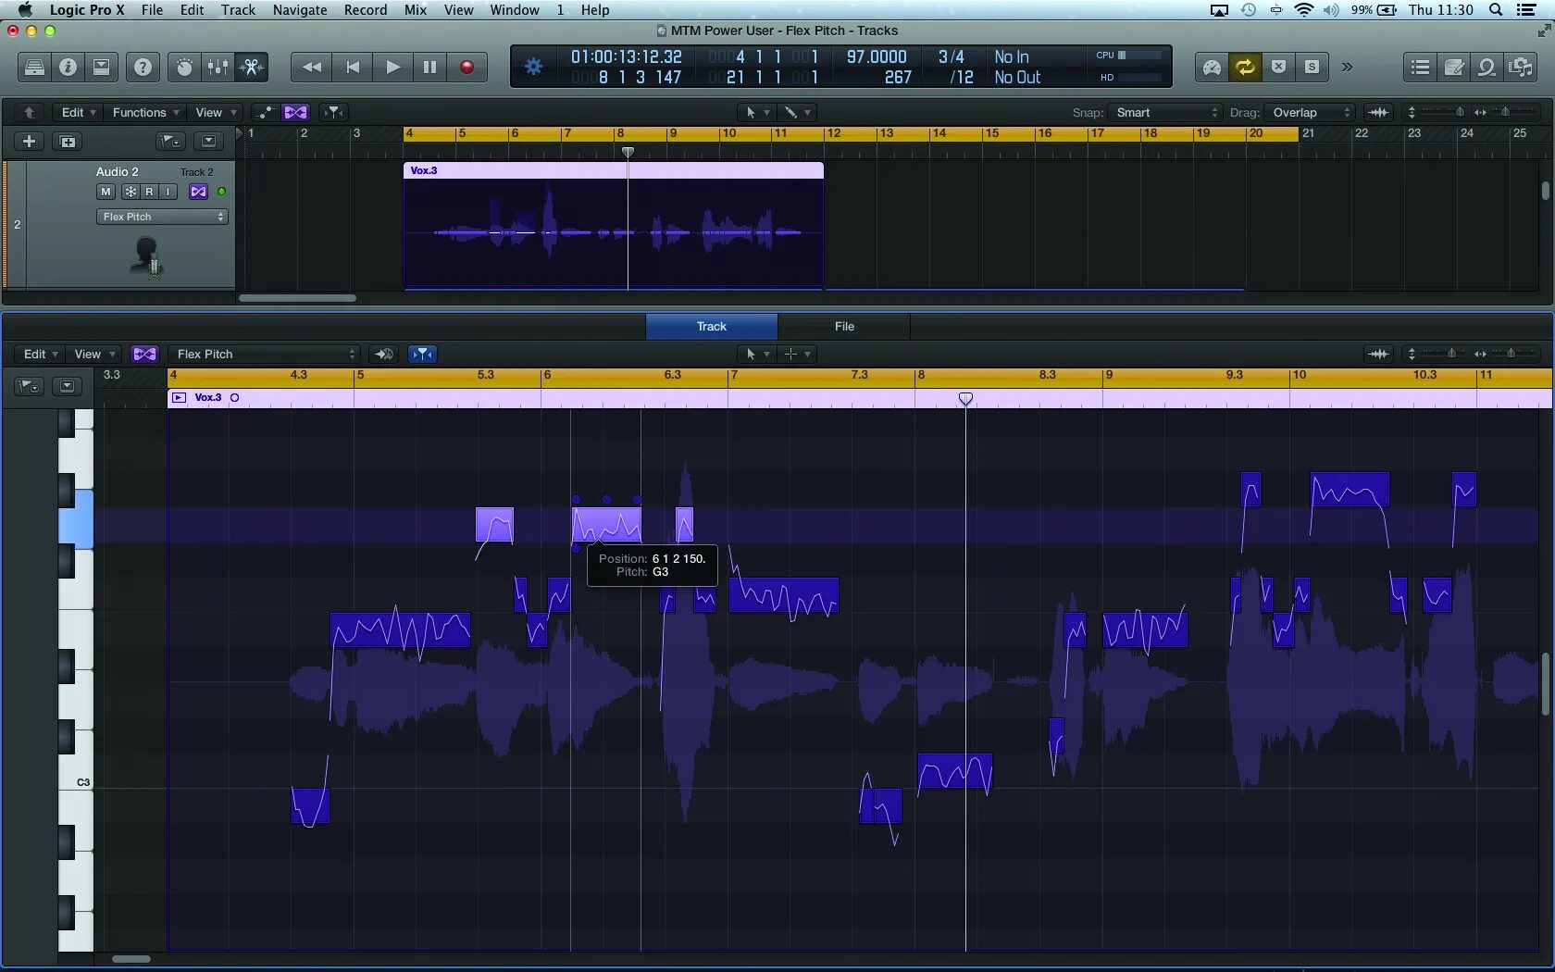The width and height of the screenshot is (1555, 972).
Task: Click the Tracks area horizontal scrollbar
Action: [297, 298]
